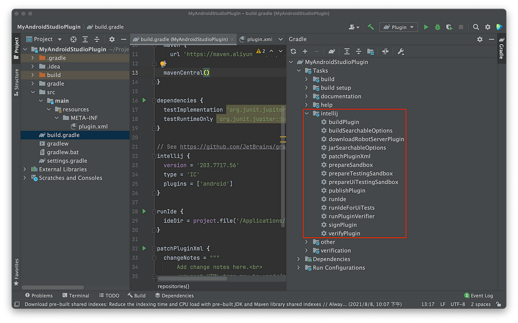Switch to the plugin.xml editor tab
The image size is (518, 323).
[x=256, y=39]
